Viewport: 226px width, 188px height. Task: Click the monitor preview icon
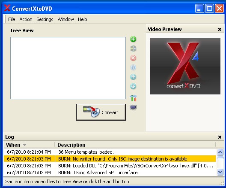click(133, 108)
